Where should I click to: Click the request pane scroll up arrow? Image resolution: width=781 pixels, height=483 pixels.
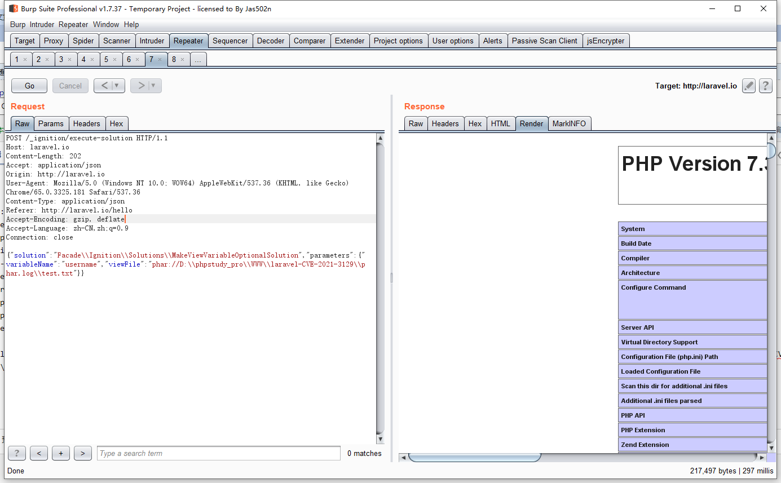coord(380,138)
